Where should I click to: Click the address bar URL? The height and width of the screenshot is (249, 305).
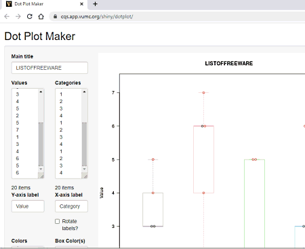(97, 16)
